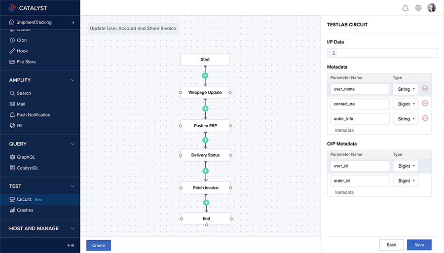Click the user profile avatar

click(x=432, y=8)
